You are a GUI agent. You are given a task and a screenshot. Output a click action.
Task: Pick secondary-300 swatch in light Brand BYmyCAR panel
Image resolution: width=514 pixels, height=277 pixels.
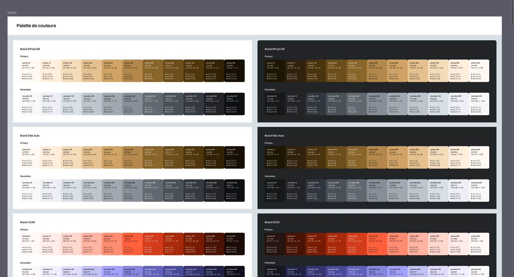pyautogui.click(x=112, y=104)
